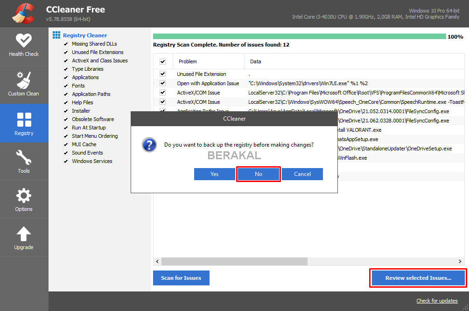Uncheck Open with Application Issue row
This screenshot has height=311, width=469.
point(163,83)
